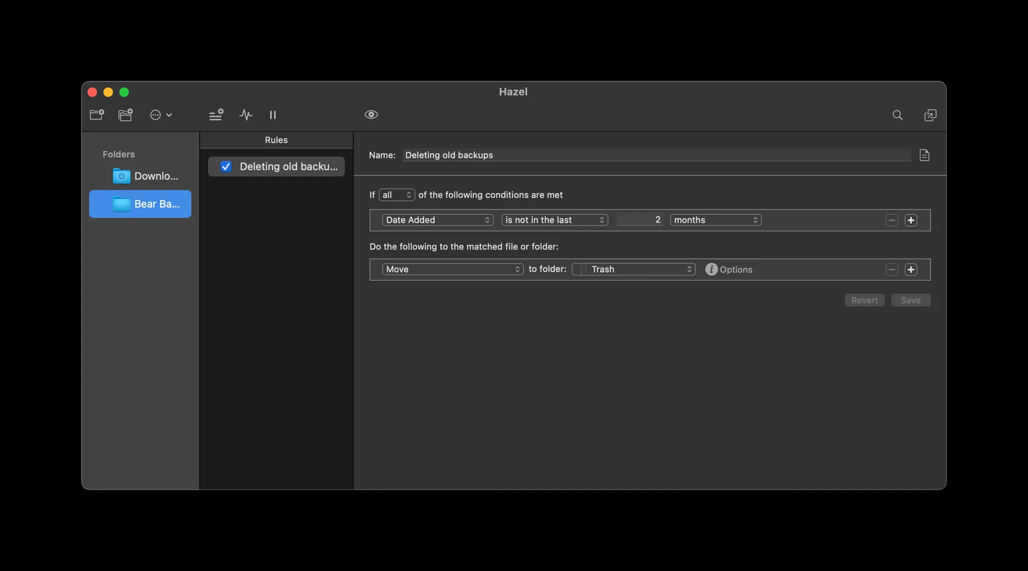Pause rule processing
The height and width of the screenshot is (571, 1028).
pyautogui.click(x=273, y=115)
